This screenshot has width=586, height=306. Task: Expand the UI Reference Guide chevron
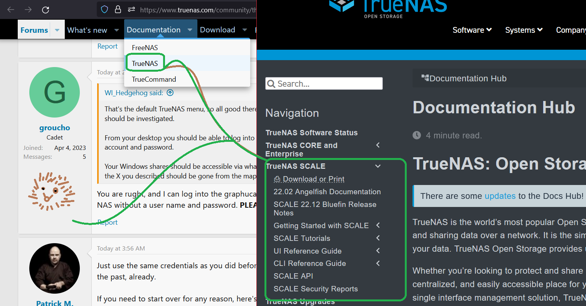coord(378,251)
